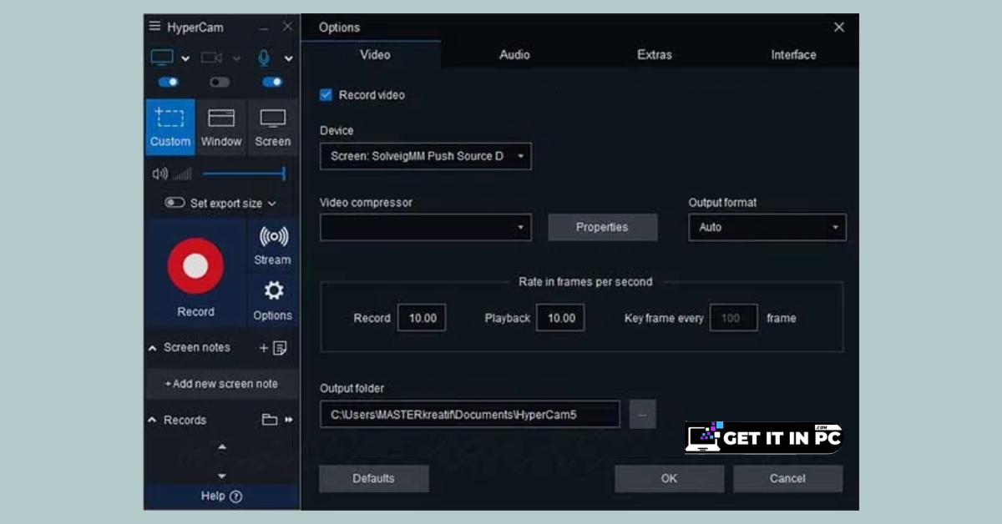Collapse the Records section
The width and height of the screenshot is (1002, 524).
click(152, 421)
